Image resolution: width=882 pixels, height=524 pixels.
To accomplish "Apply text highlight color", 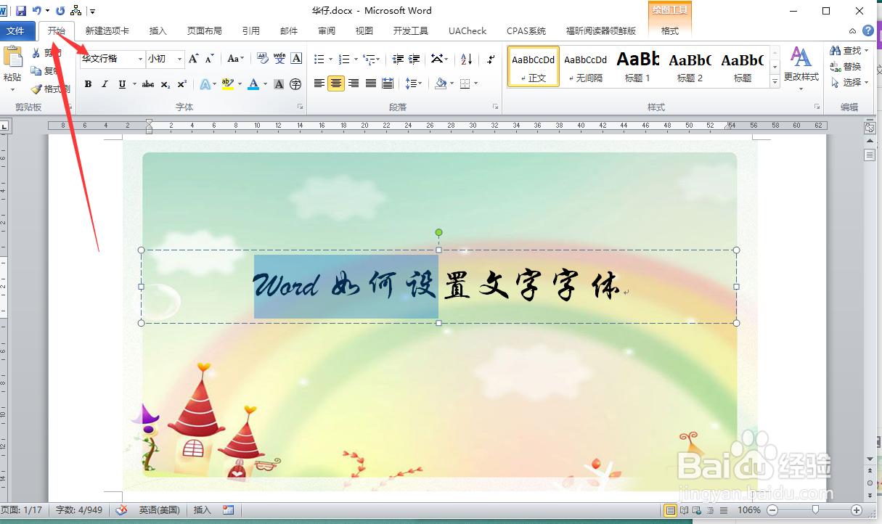I will point(227,84).
